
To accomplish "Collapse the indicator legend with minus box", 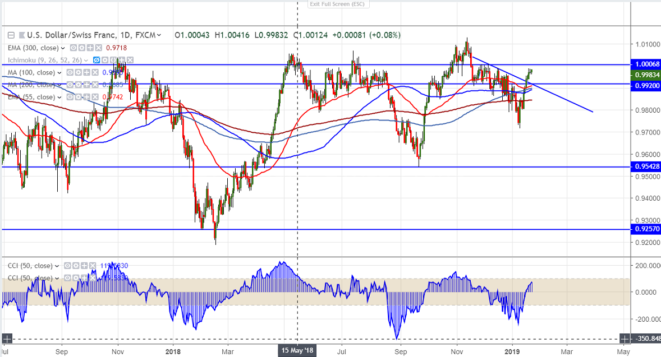I will coord(11,35).
